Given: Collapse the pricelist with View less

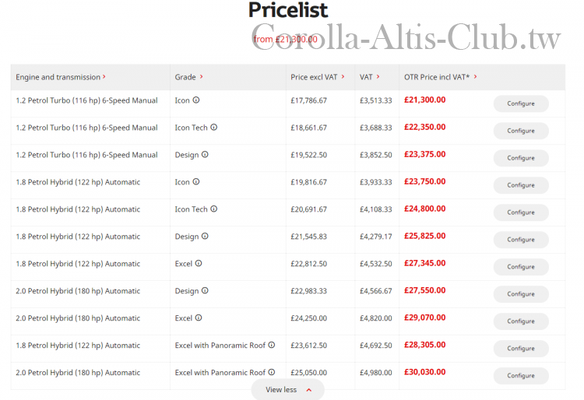Looking at the screenshot, I should [x=287, y=390].
